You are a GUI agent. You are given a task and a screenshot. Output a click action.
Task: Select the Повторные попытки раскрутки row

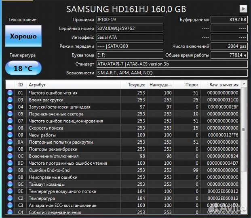pyautogui.click(x=123, y=142)
